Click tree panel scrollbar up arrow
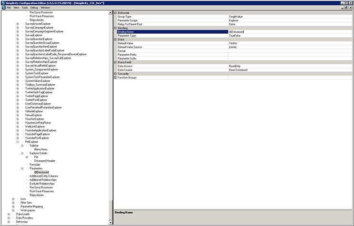 [110, 13]
